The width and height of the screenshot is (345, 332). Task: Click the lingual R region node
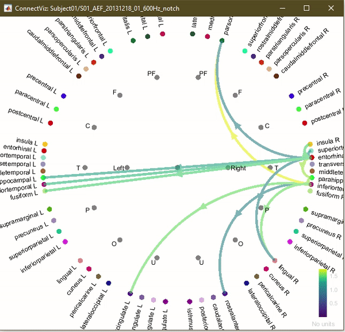[274, 261]
